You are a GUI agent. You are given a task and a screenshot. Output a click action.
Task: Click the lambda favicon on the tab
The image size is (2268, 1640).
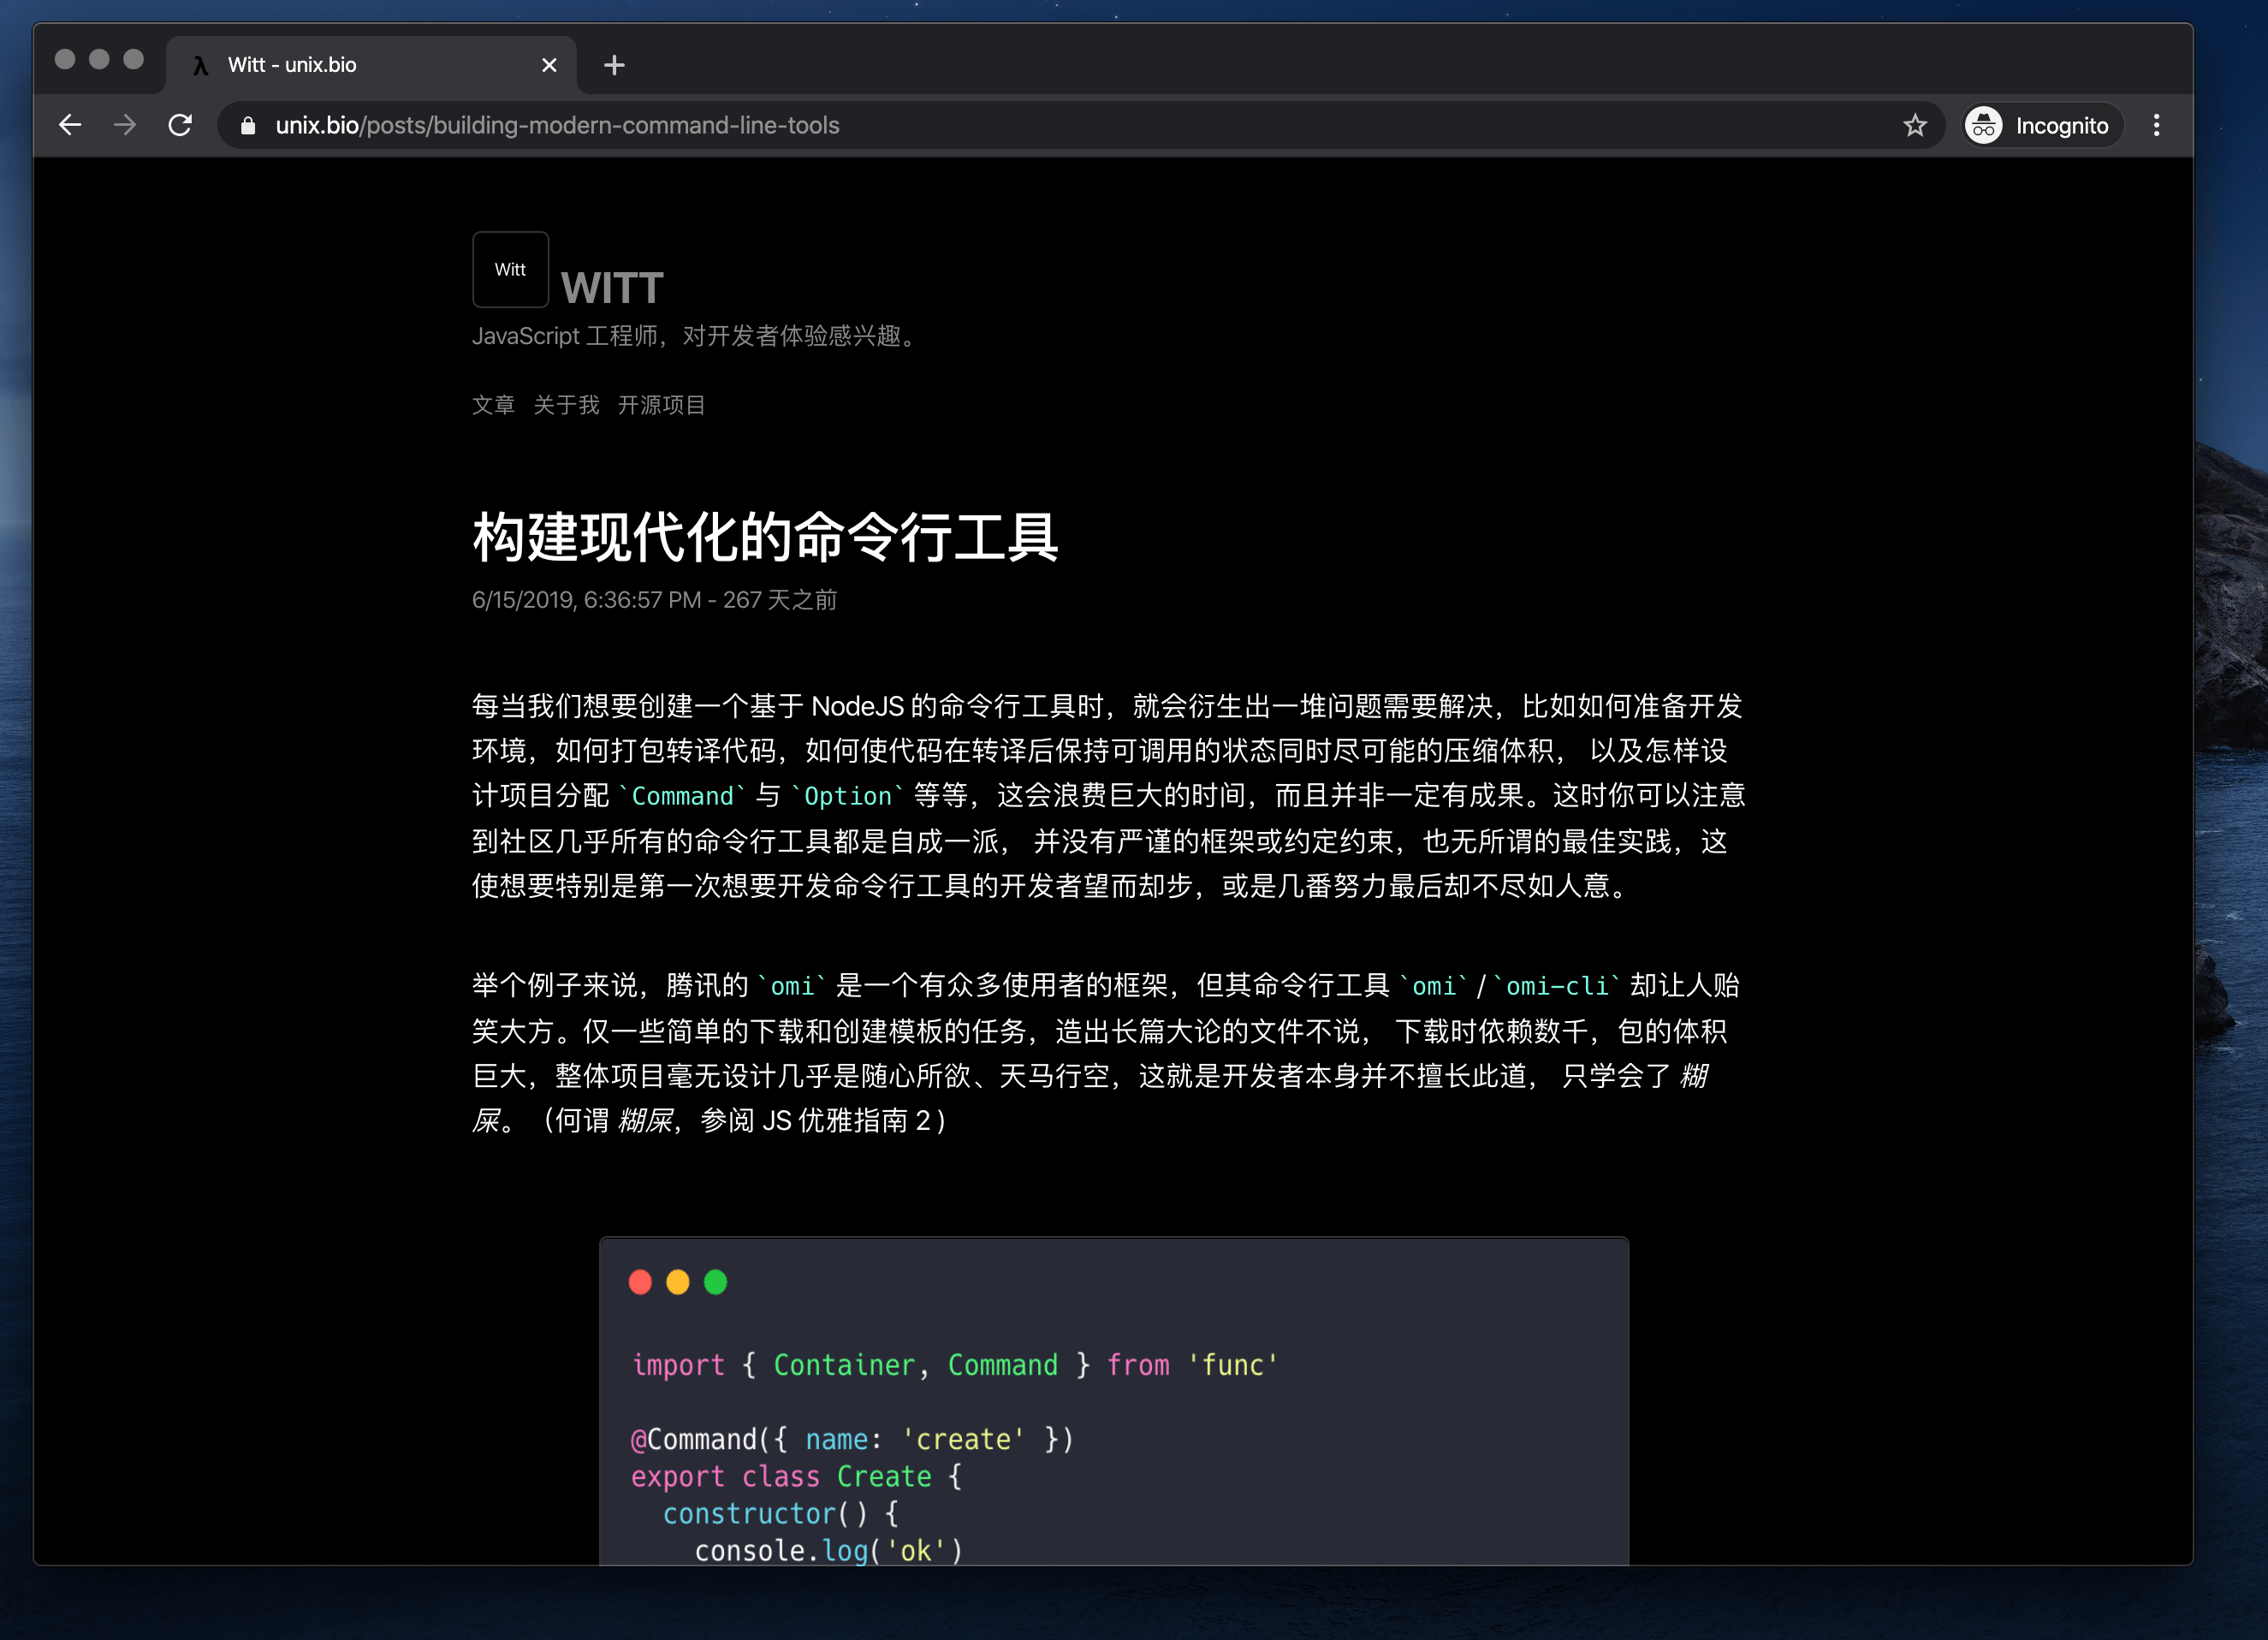(200, 64)
